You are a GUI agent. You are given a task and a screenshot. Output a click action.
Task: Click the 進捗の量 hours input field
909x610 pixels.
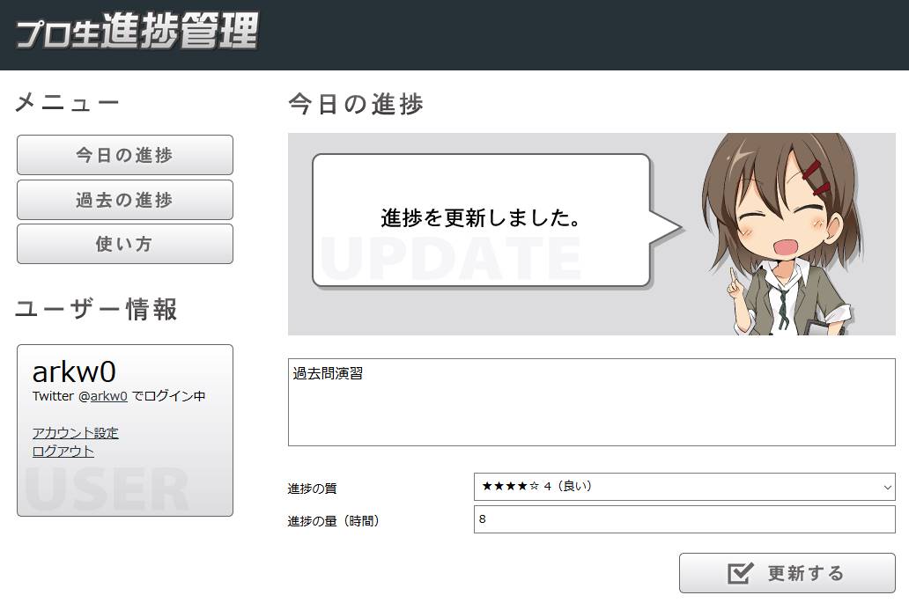click(x=684, y=519)
